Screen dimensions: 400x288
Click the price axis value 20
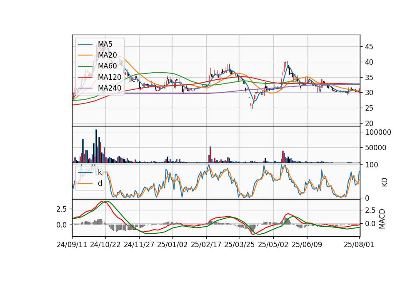369,124
